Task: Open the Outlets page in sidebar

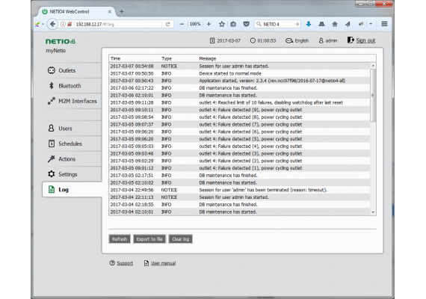Action: (72, 70)
